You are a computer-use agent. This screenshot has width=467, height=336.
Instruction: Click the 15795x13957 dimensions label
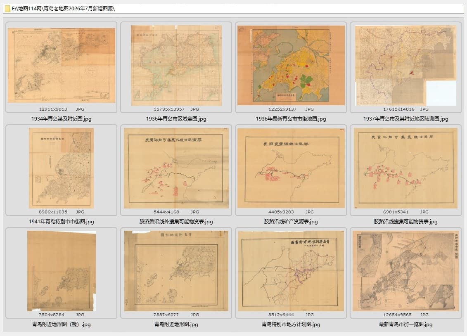(169, 109)
